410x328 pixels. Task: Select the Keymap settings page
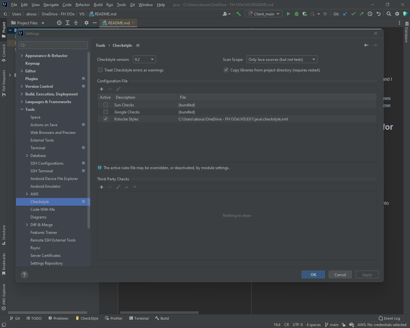tap(32, 63)
